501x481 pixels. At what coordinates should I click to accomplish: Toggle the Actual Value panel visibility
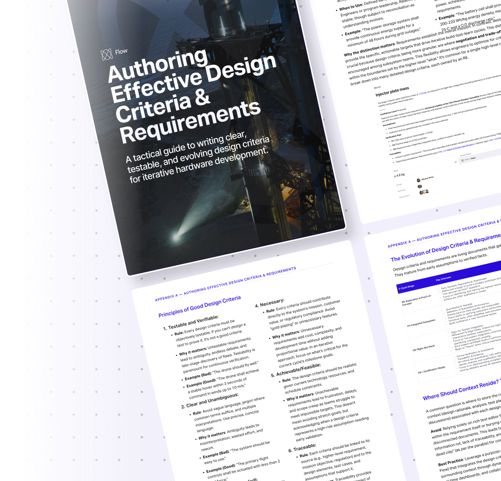pos(464,155)
